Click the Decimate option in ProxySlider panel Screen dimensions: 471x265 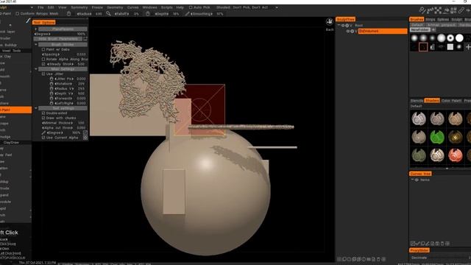[x=419, y=258]
